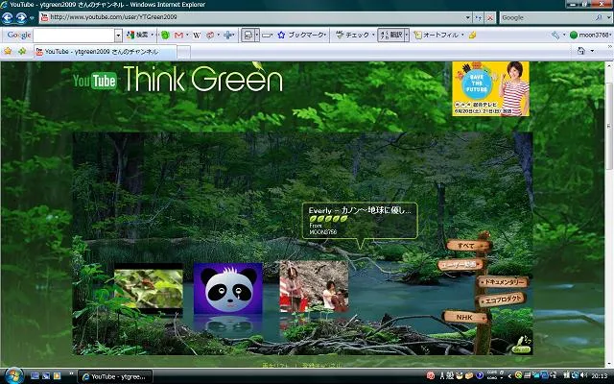Go back with the browser Back arrow
Screen dimensions: 614x384
(x=8, y=18)
